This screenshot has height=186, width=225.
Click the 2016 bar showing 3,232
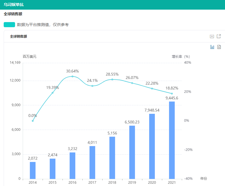(72, 166)
